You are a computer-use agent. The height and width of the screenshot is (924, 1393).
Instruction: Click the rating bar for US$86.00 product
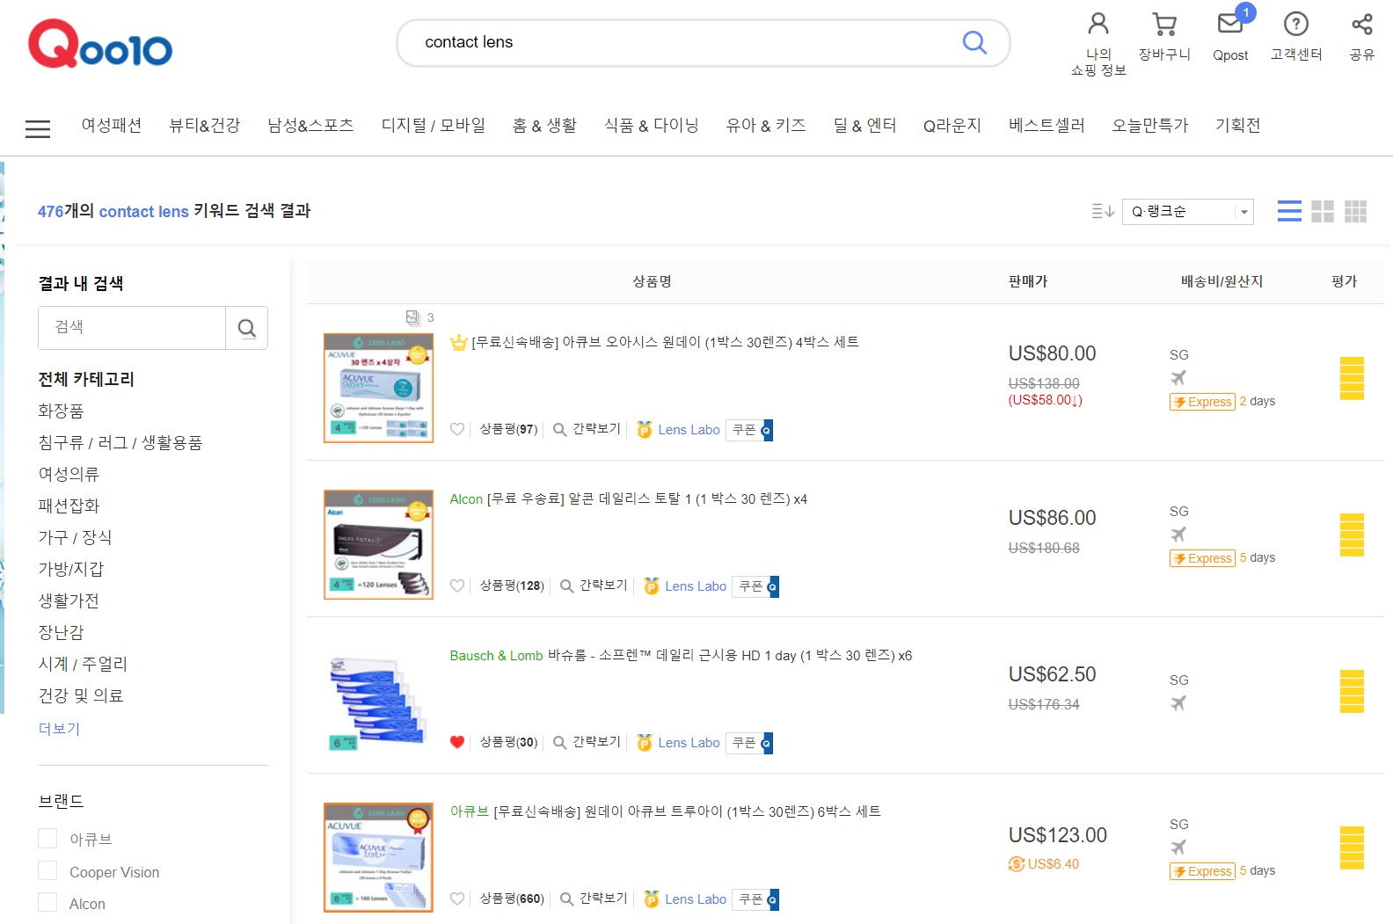point(1352,535)
